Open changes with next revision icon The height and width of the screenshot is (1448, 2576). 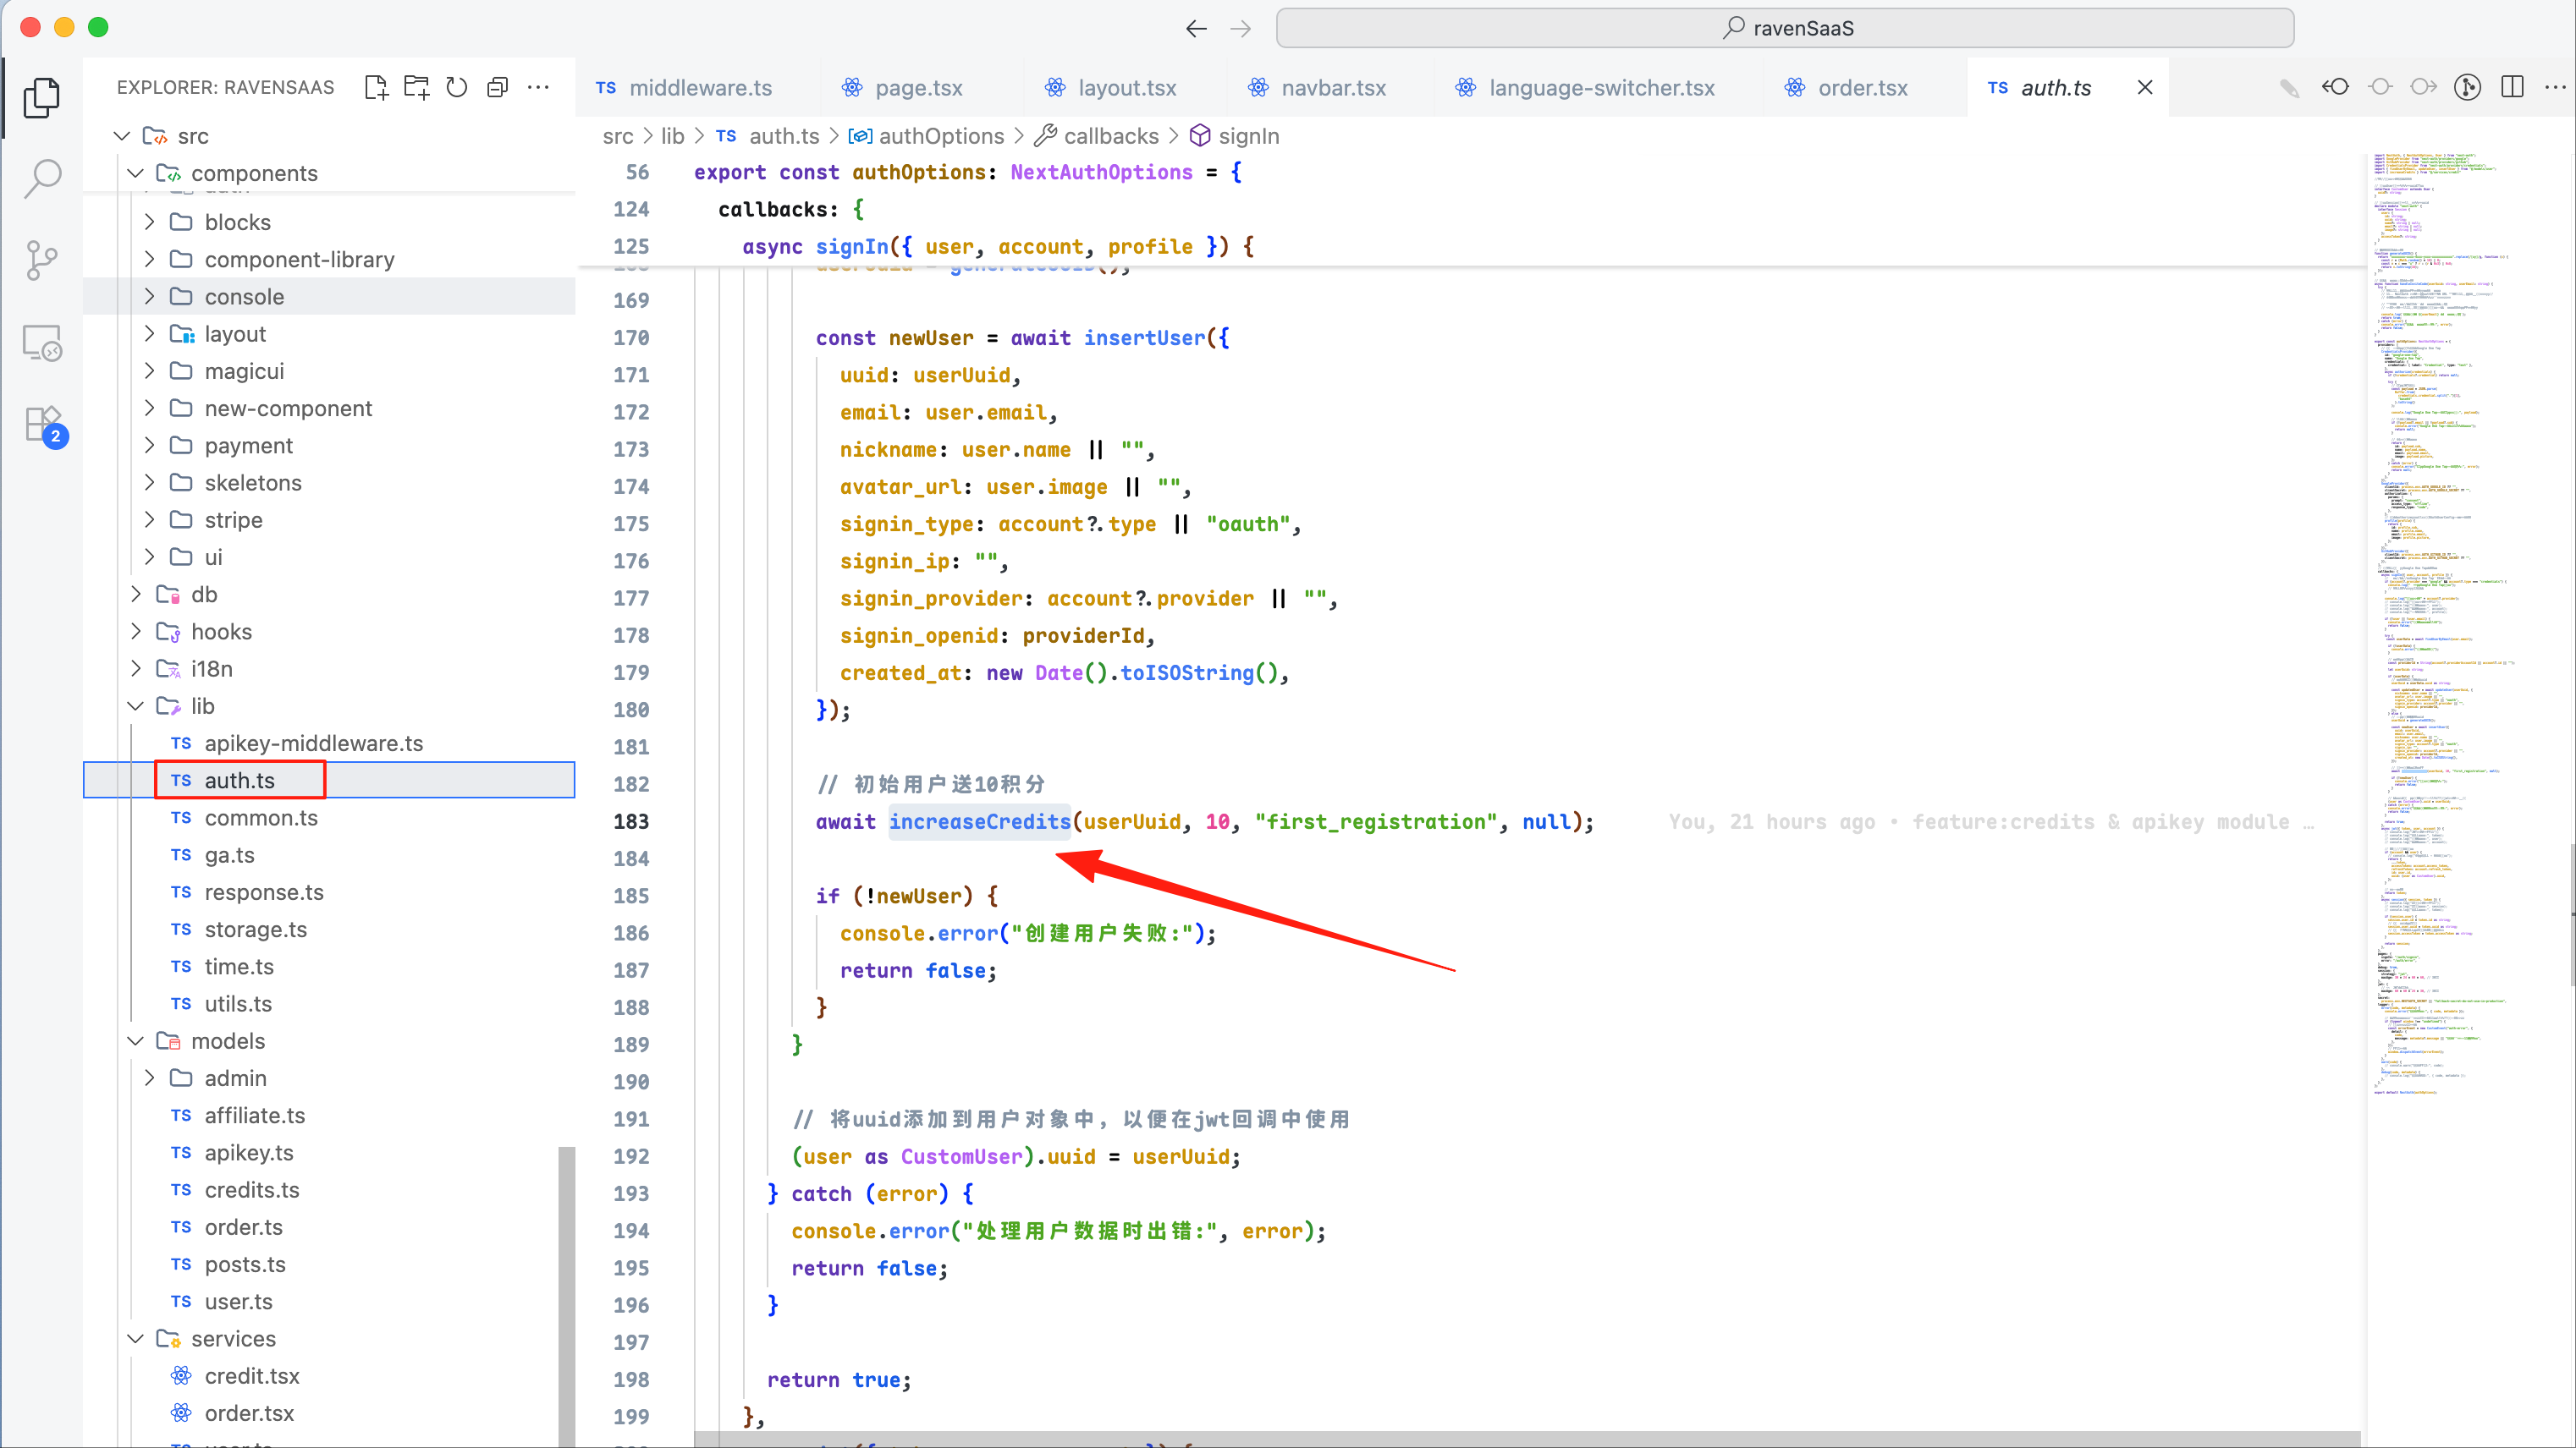(x=2424, y=88)
